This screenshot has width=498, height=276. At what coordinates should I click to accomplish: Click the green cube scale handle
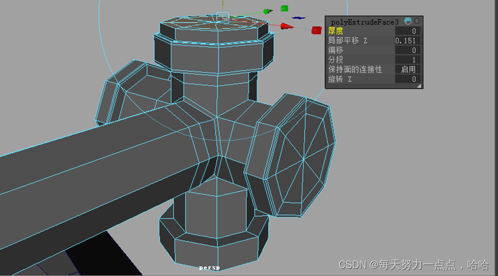pyautogui.click(x=284, y=8)
